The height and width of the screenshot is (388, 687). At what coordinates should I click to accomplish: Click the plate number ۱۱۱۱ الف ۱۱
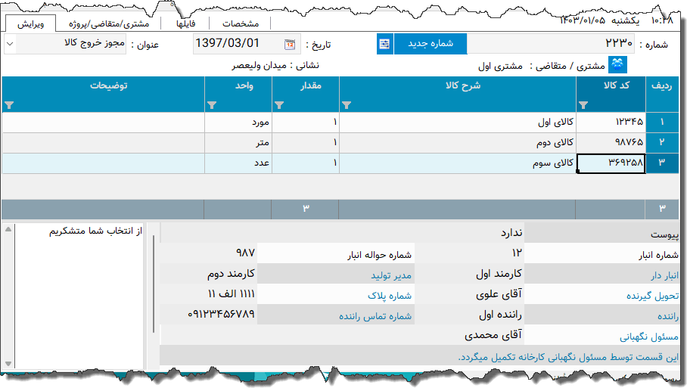[232, 294]
